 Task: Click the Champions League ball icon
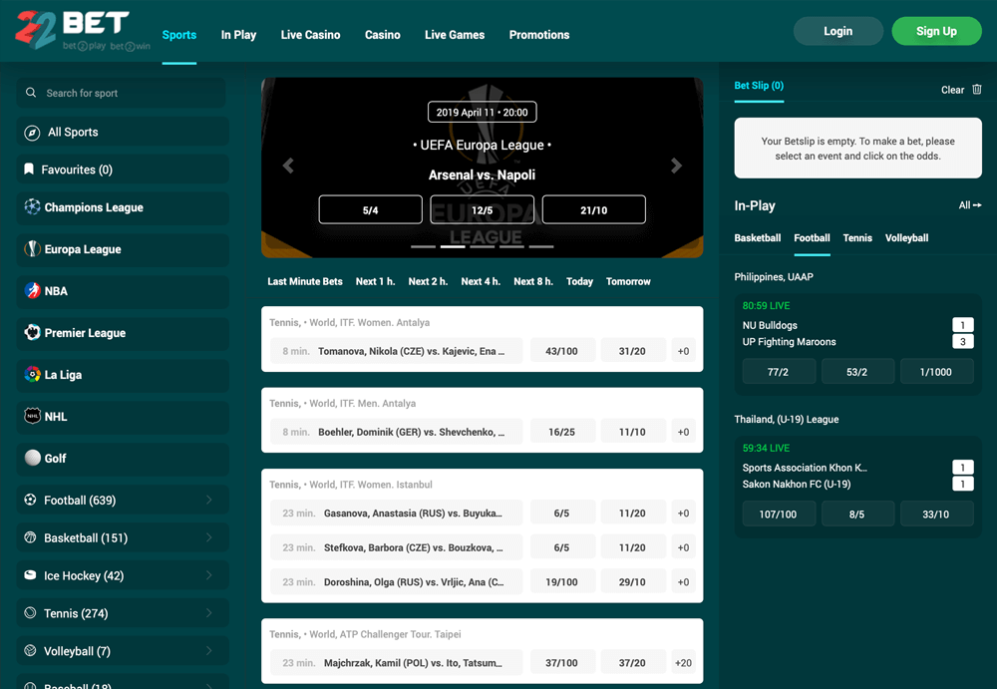click(x=32, y=206)
